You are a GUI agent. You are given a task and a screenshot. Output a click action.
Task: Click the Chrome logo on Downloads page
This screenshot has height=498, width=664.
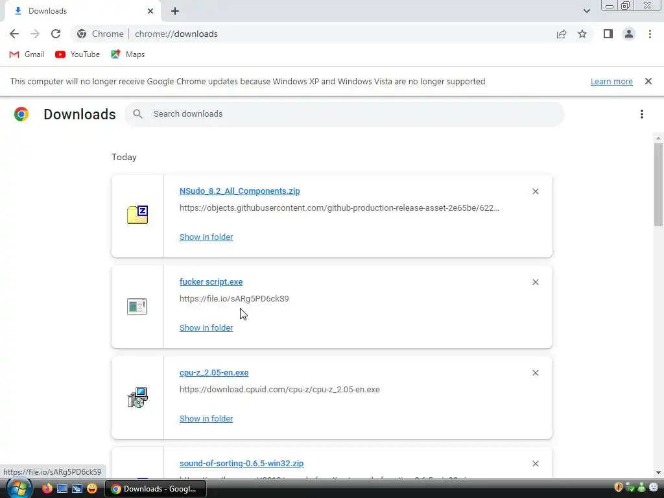pos(21,114)
